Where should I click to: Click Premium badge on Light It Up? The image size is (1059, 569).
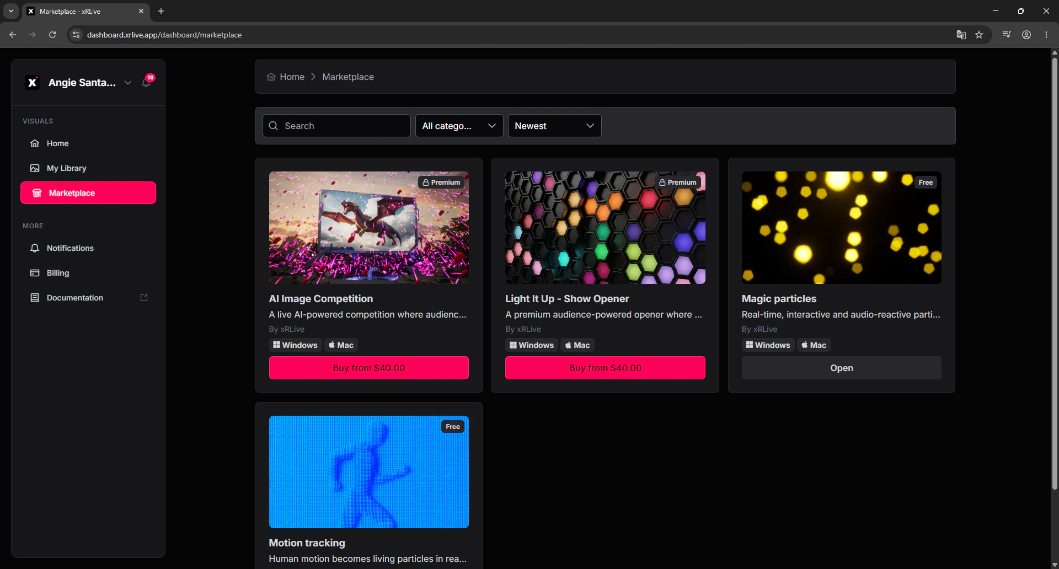click(x=678, y=182)
